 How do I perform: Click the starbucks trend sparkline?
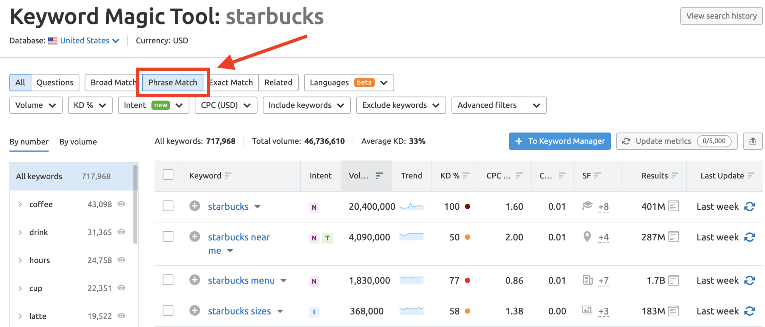click(412, 206)
